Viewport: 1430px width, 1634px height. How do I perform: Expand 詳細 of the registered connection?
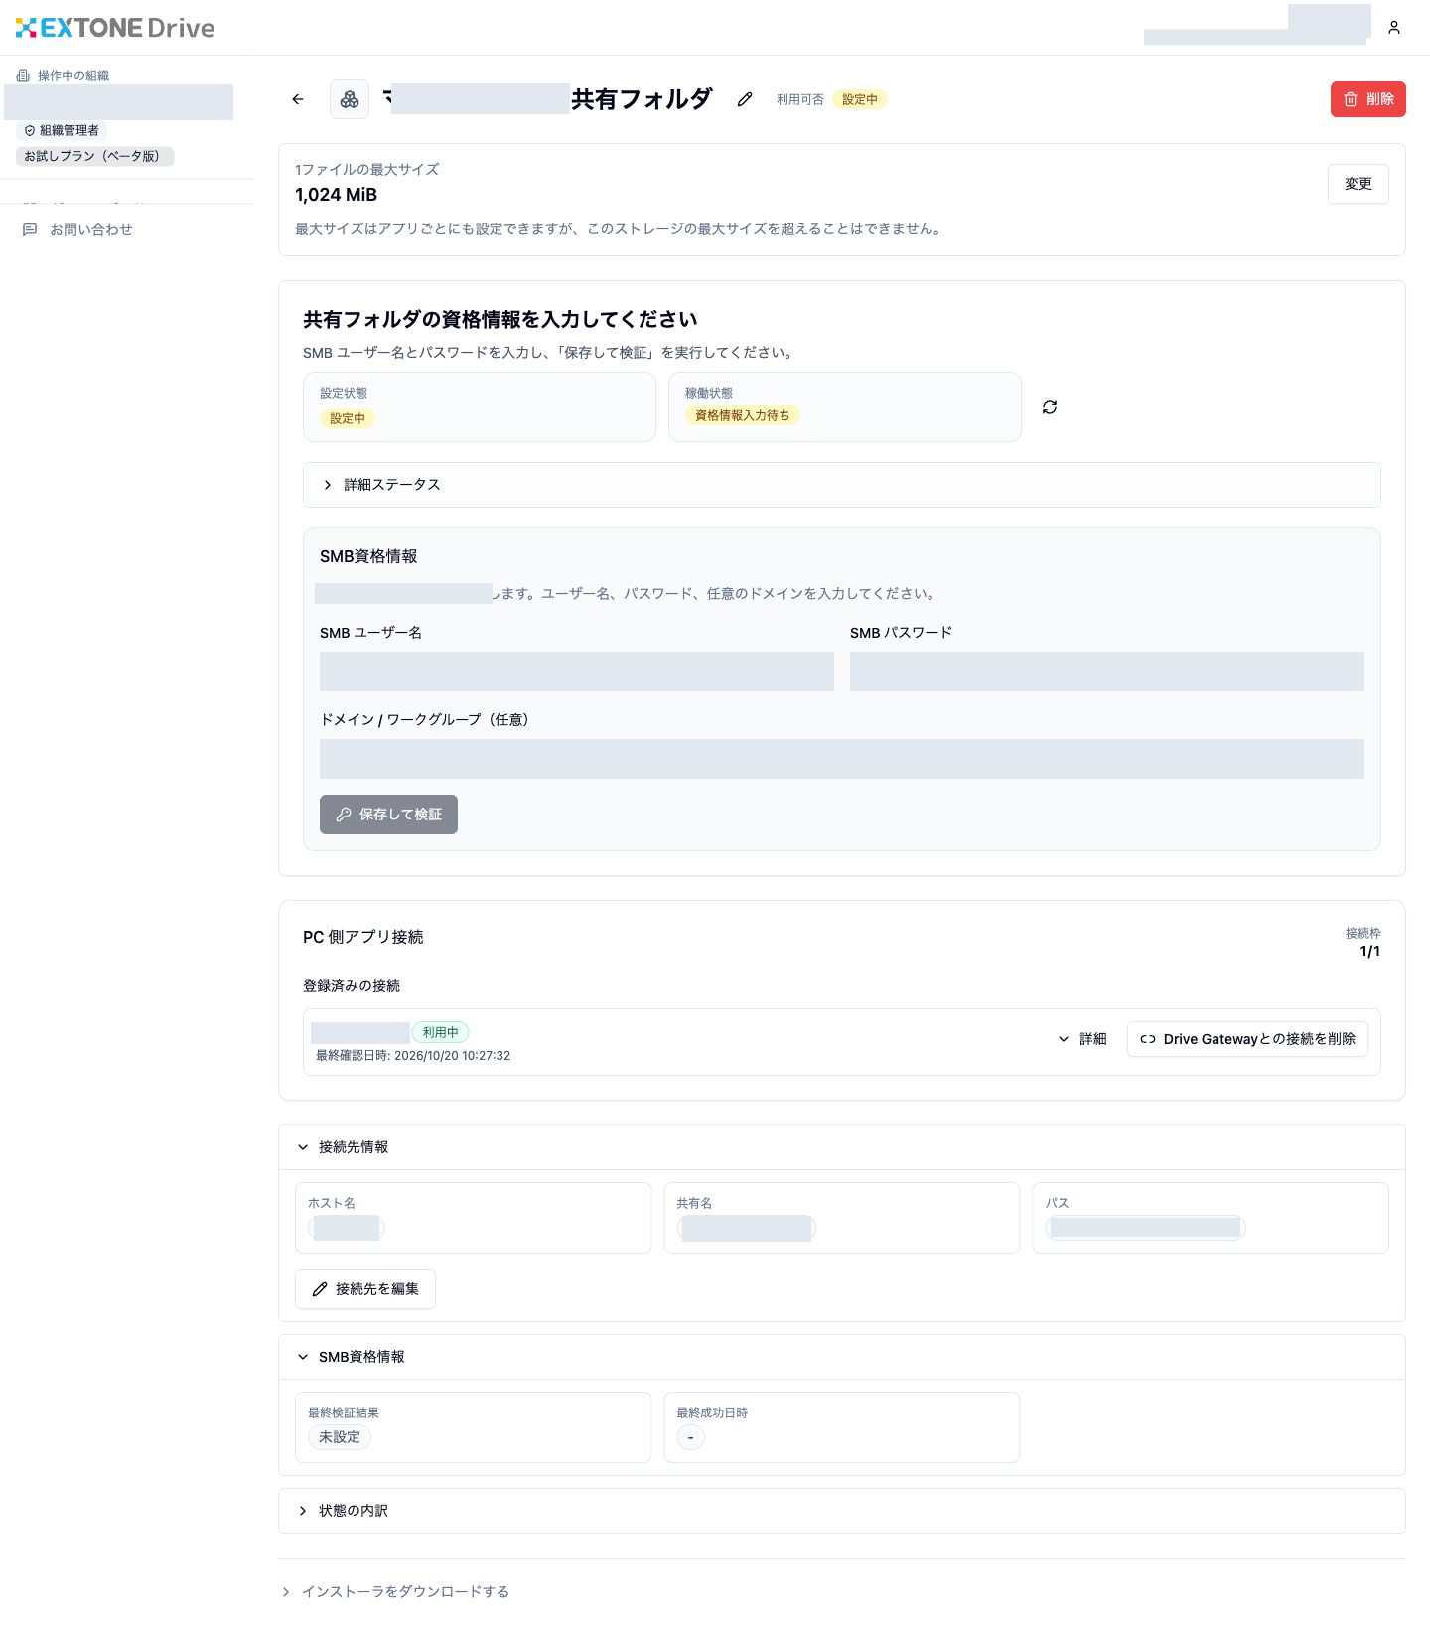[1082, 1039]
